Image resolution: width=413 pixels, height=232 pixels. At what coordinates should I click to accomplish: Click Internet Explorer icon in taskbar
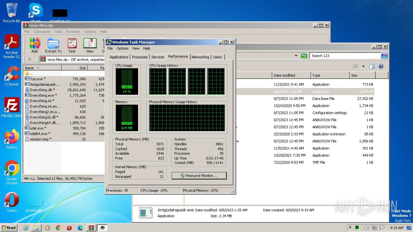(25, 228)
